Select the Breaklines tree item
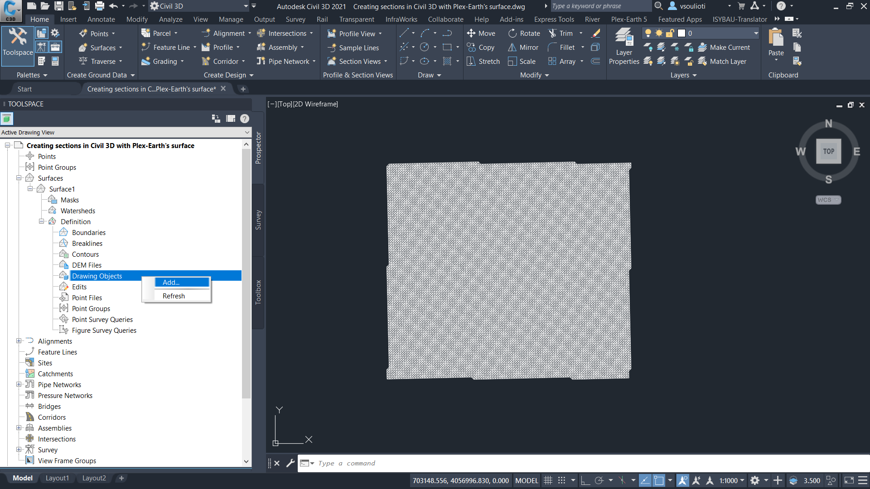 [87, 243]
